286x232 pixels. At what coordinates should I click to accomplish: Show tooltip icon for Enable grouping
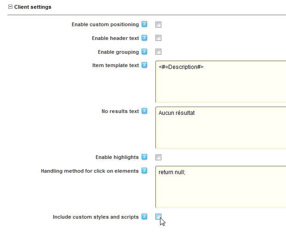(x=144, y=51)
